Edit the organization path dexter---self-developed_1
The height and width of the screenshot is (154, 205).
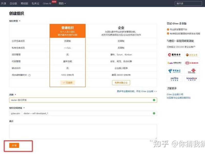pos(89,113)
